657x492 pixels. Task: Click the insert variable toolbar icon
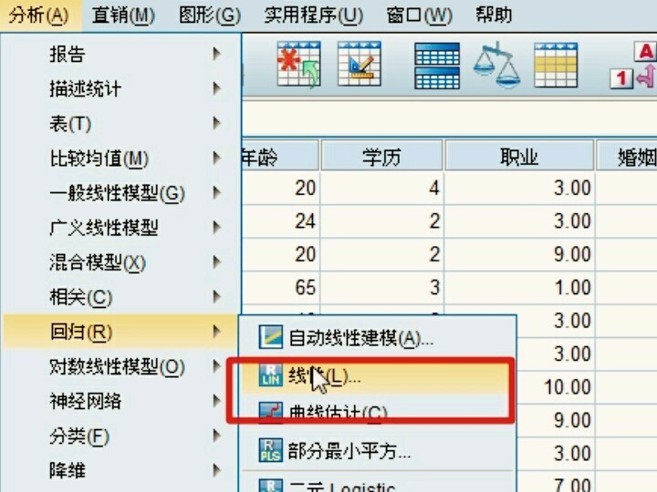pyautogui.click(x=360, y=64)
